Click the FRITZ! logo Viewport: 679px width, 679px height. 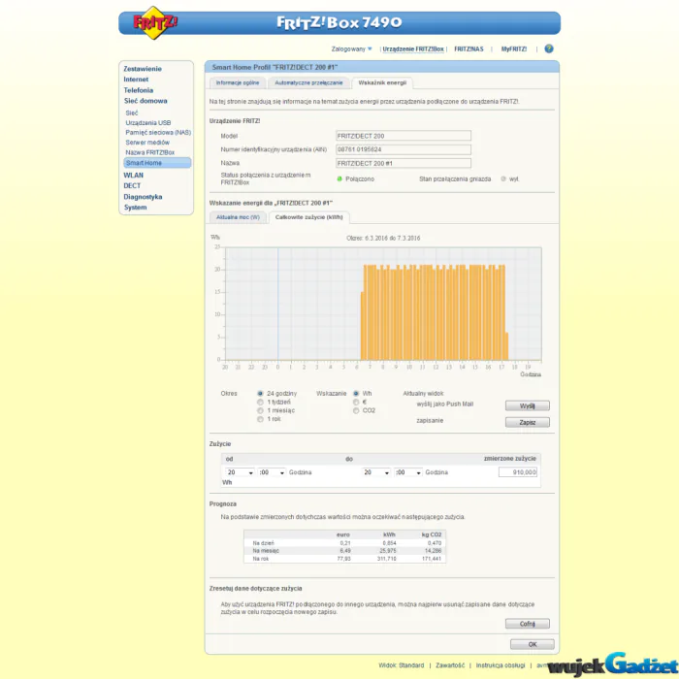(x=154, y=22)
